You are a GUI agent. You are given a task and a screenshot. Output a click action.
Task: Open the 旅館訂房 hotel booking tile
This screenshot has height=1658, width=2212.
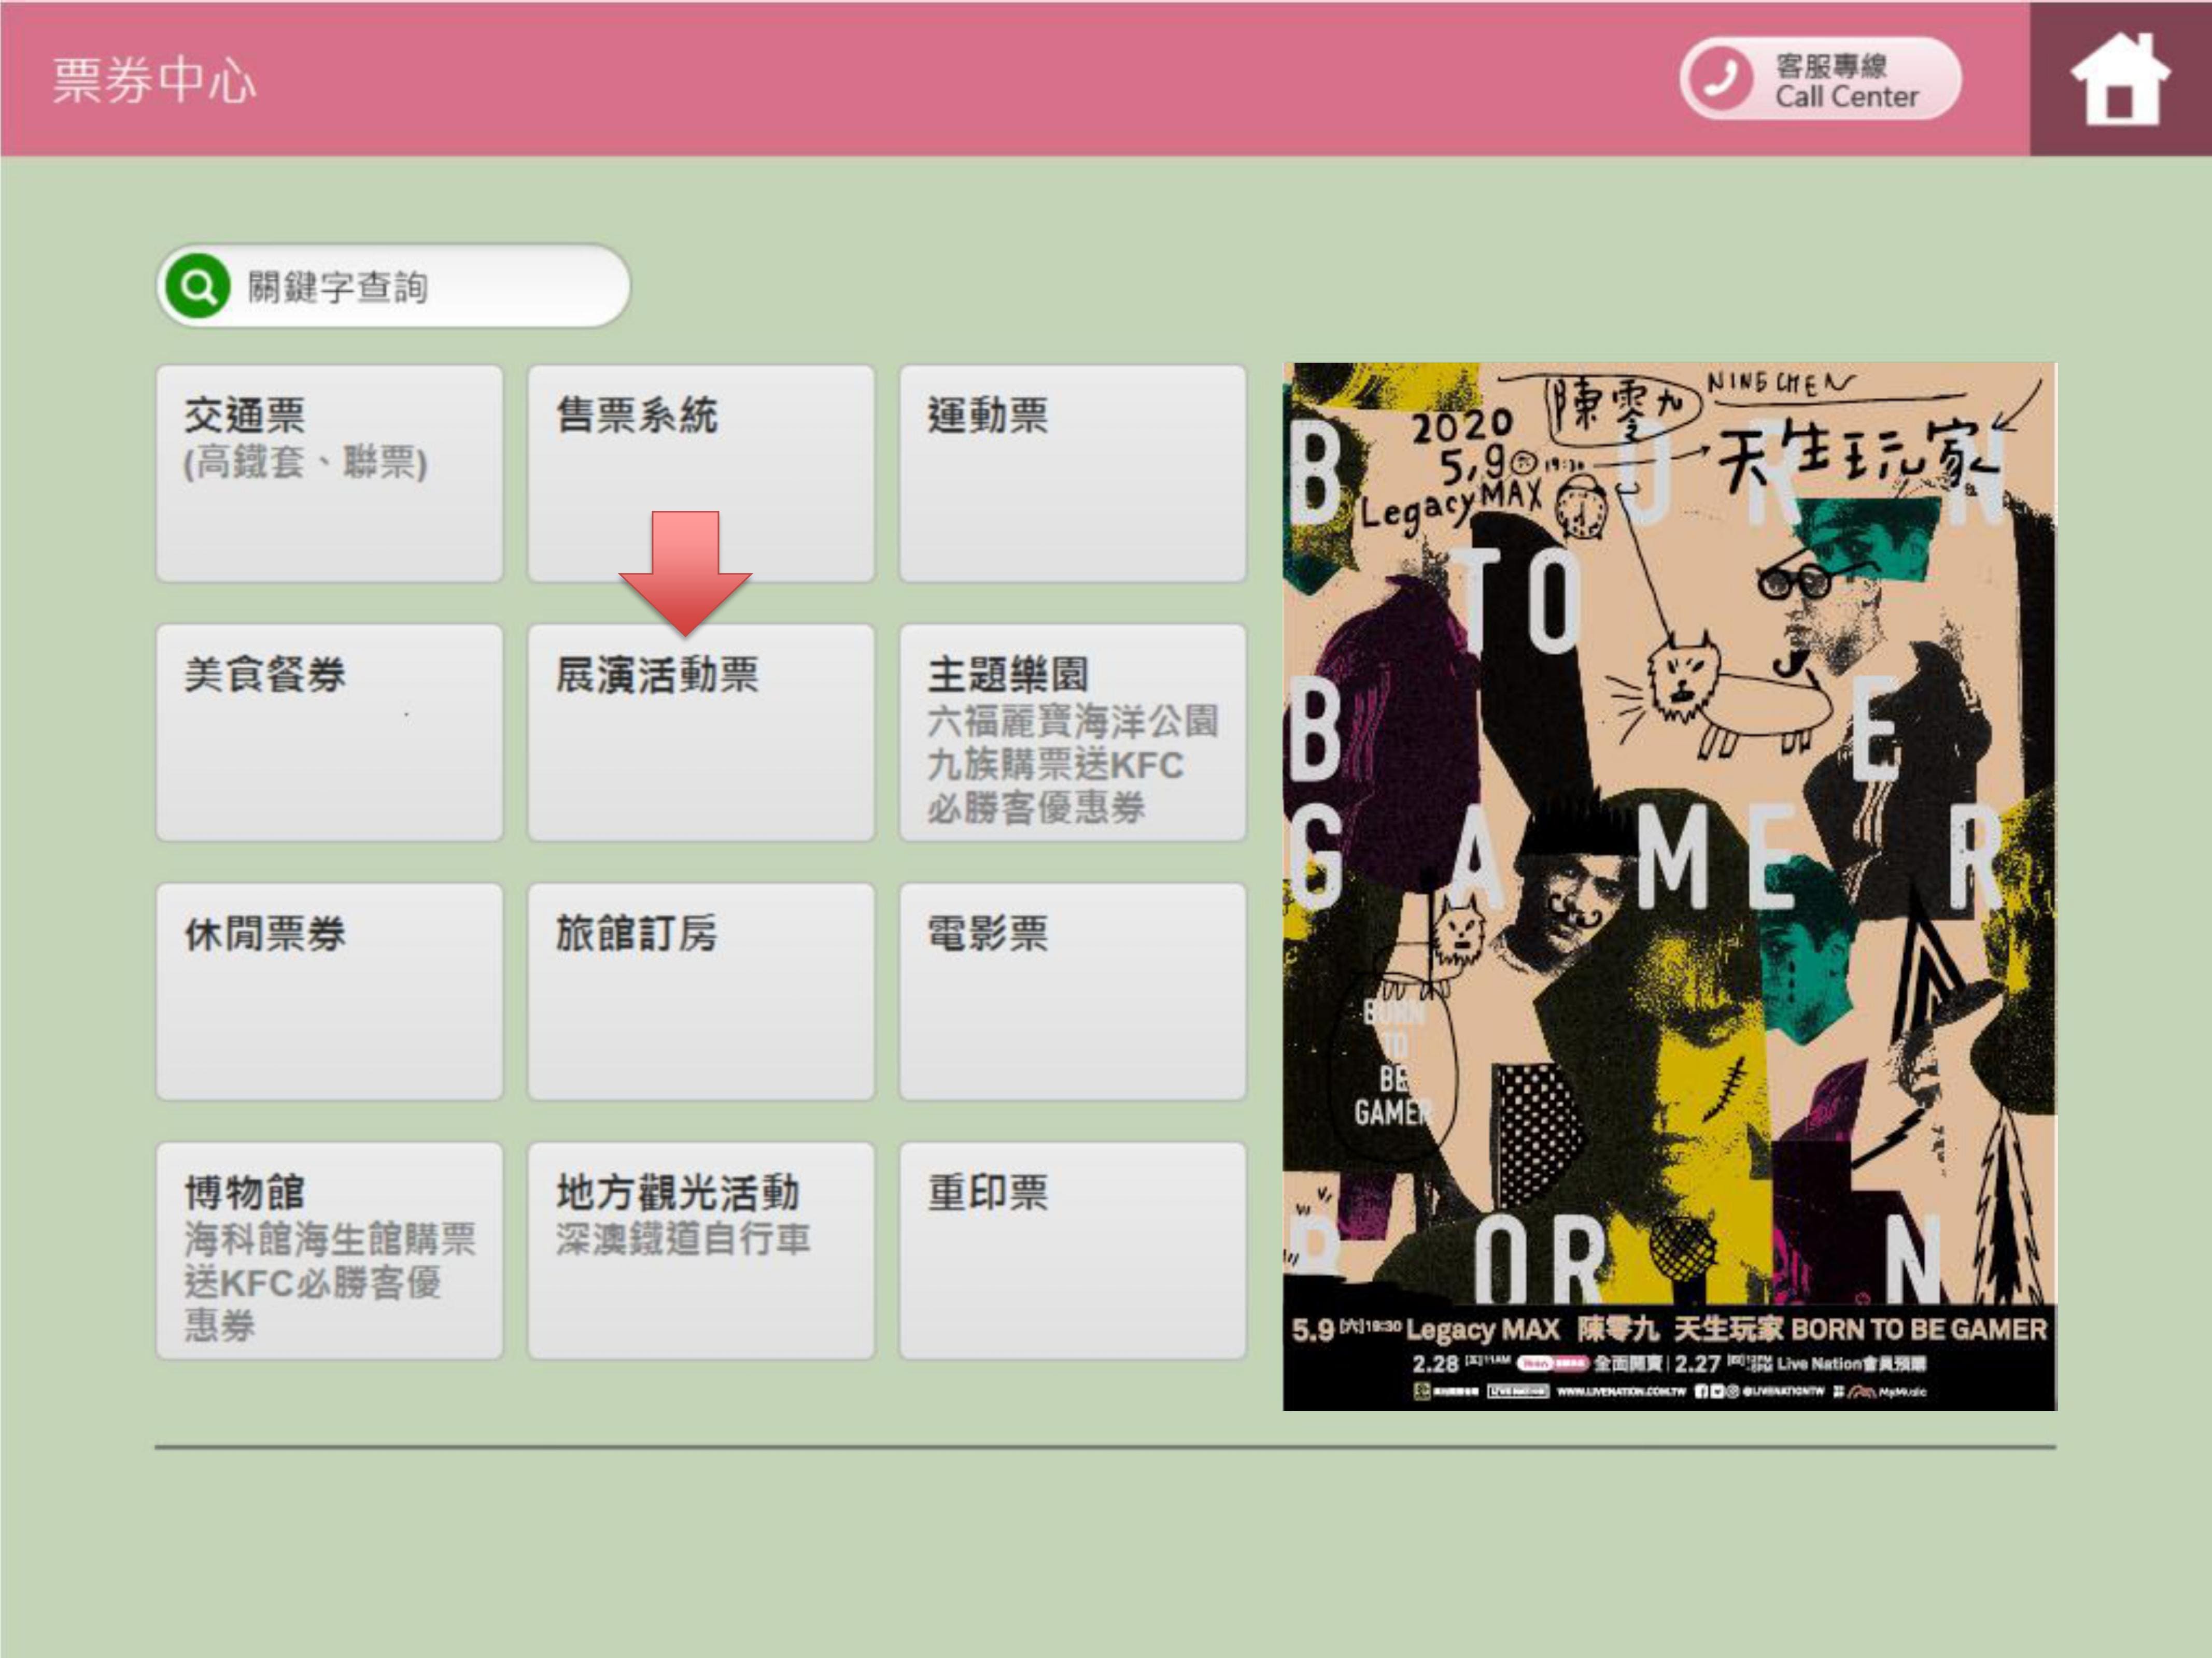pyautogui.click(x=700, y=991)
